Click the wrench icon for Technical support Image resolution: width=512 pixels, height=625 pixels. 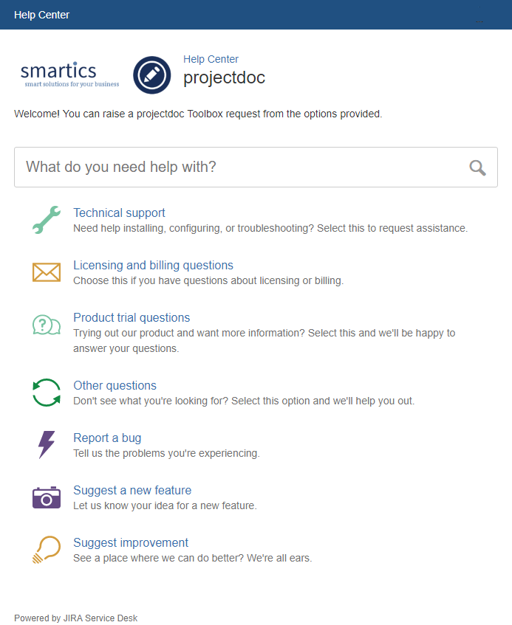[47, 220]
